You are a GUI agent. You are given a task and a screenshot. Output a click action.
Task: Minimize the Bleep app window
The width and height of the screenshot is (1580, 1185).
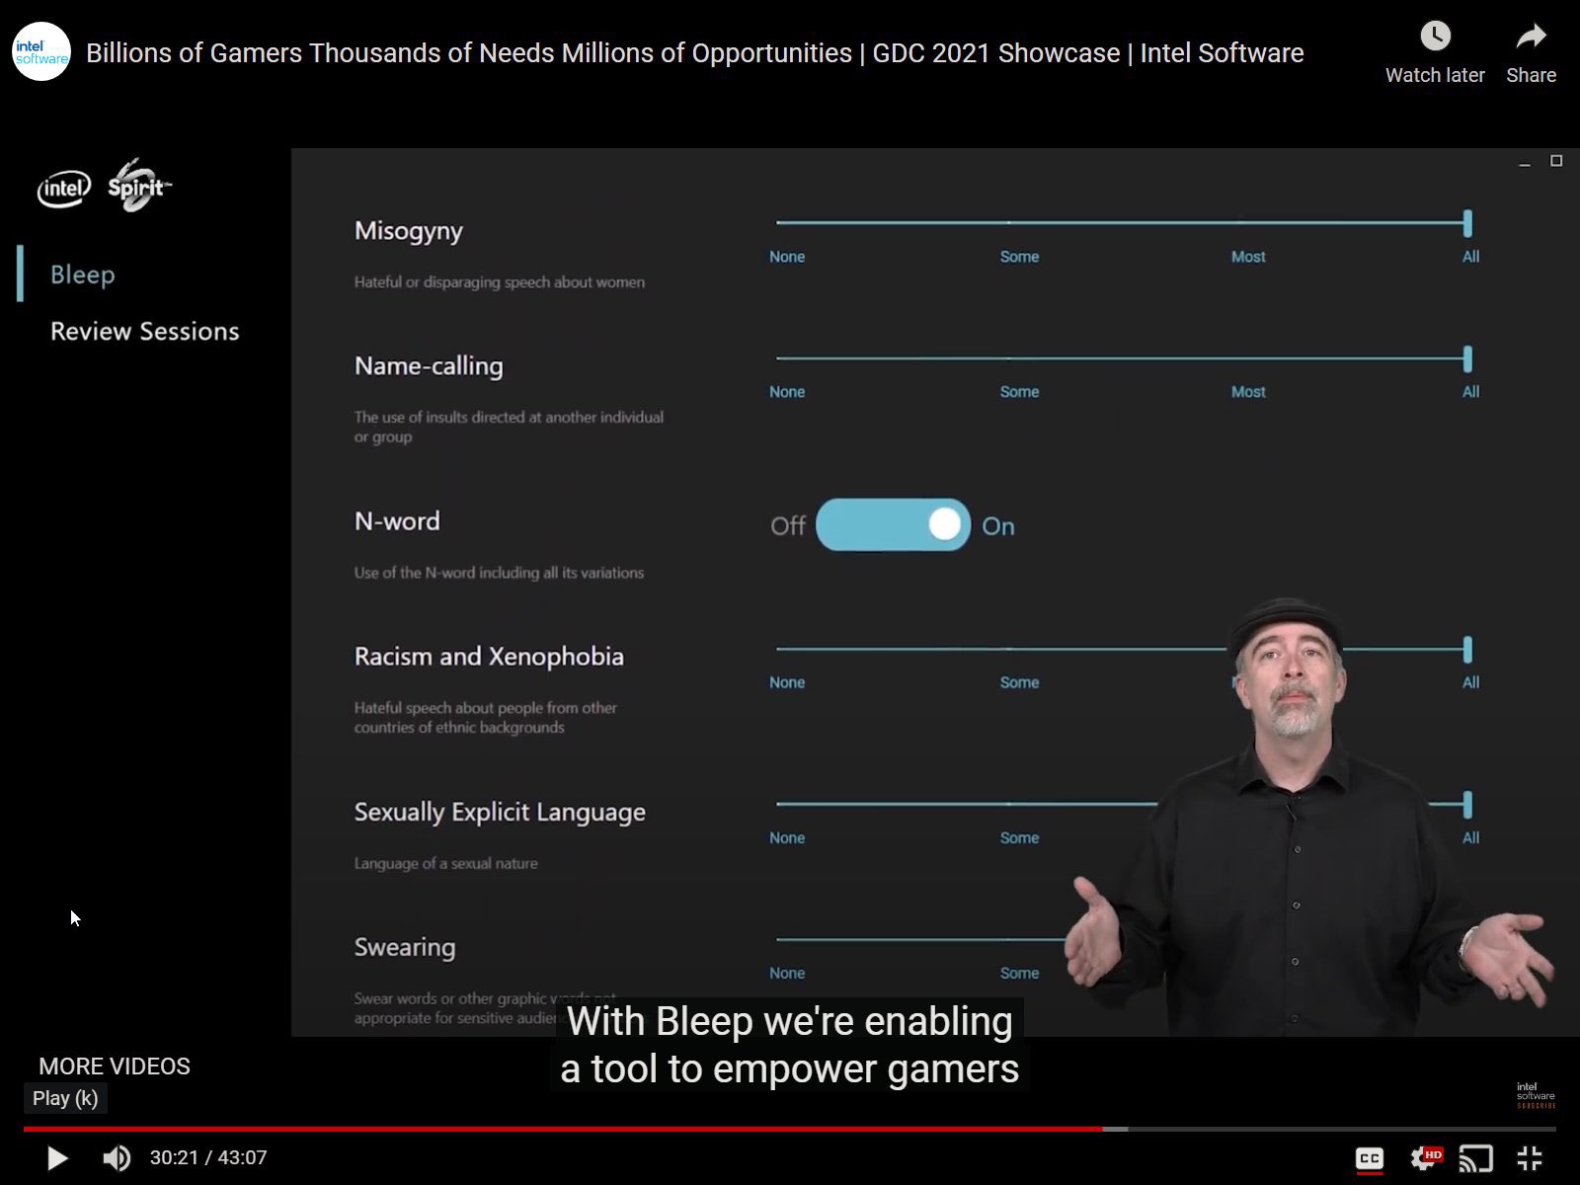tap(1525, 162)
